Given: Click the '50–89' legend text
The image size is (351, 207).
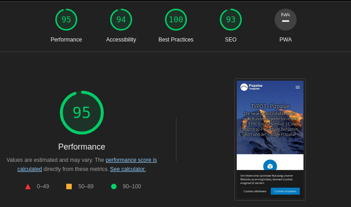Looking at the screenshot, I should [86, 186].
